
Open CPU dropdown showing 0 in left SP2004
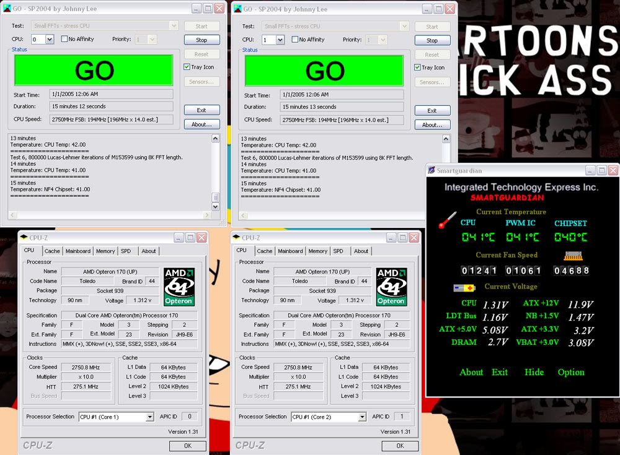(x=50, y=39)
